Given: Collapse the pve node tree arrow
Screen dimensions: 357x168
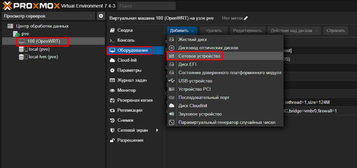Looking at the screenshot, I should (11, 34).
